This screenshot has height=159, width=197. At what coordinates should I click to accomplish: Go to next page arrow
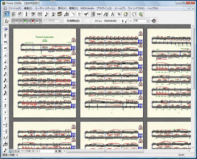(56, 151)
